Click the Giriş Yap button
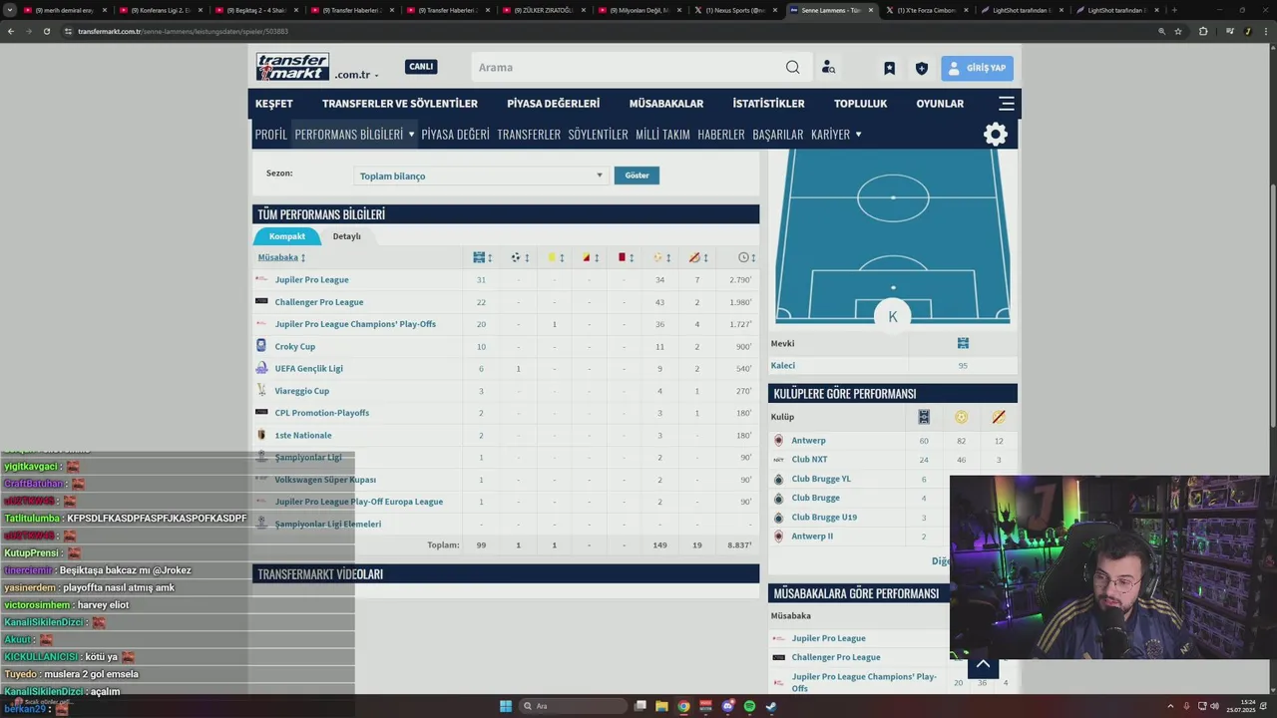 [977, 68]
